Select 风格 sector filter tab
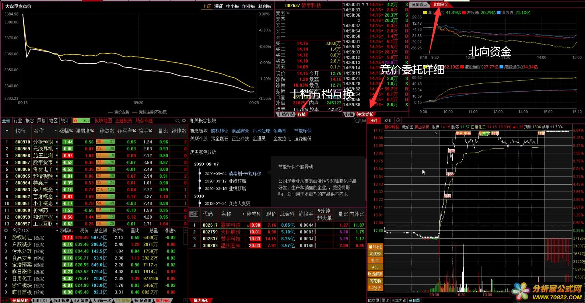 pyautogui.click(x=41, y=121)
